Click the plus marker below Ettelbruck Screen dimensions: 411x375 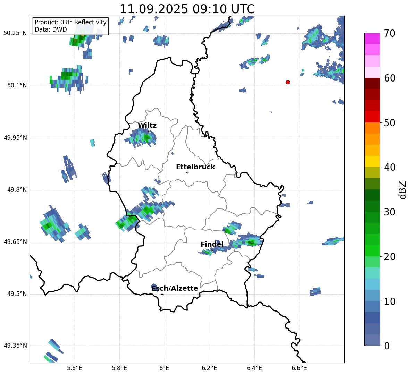(x=187, y=173)
